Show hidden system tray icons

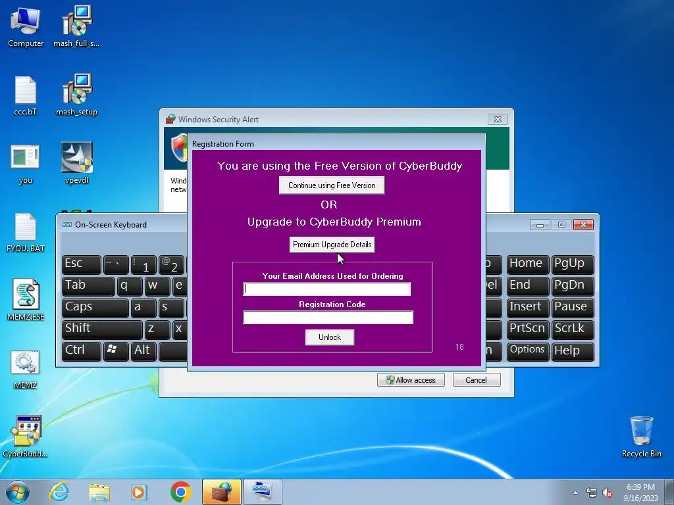point(575,493)
